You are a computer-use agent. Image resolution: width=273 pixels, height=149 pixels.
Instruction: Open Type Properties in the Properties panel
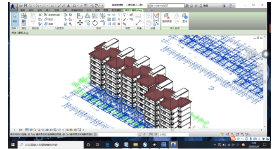tap(24, 16)
